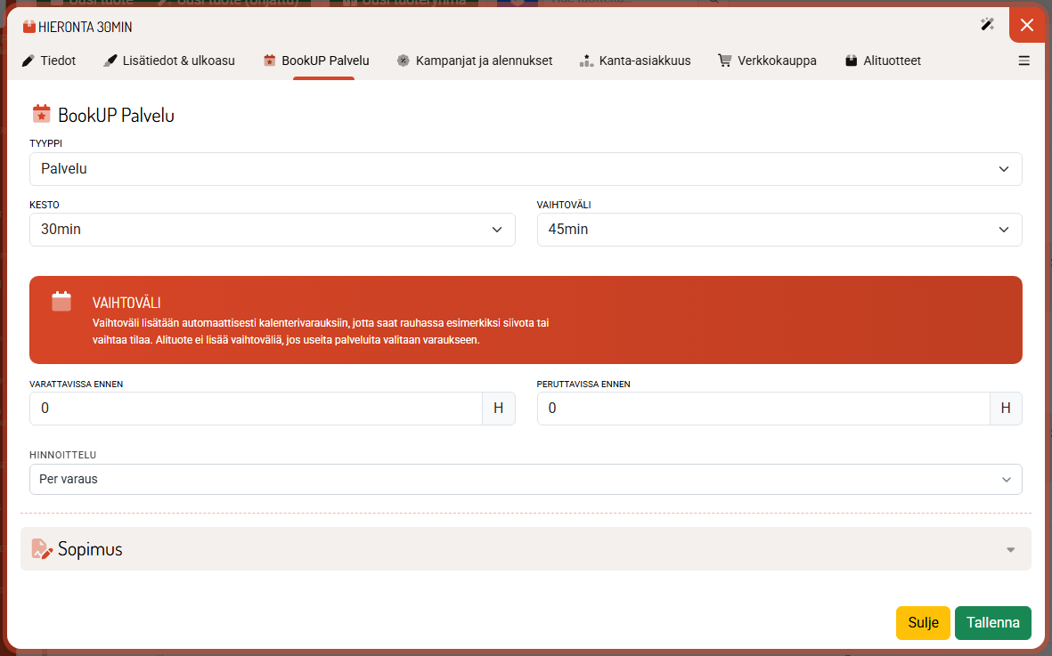
Task: Click the BookUP Palvelu calendar heading icon
Action: [42, 114]
